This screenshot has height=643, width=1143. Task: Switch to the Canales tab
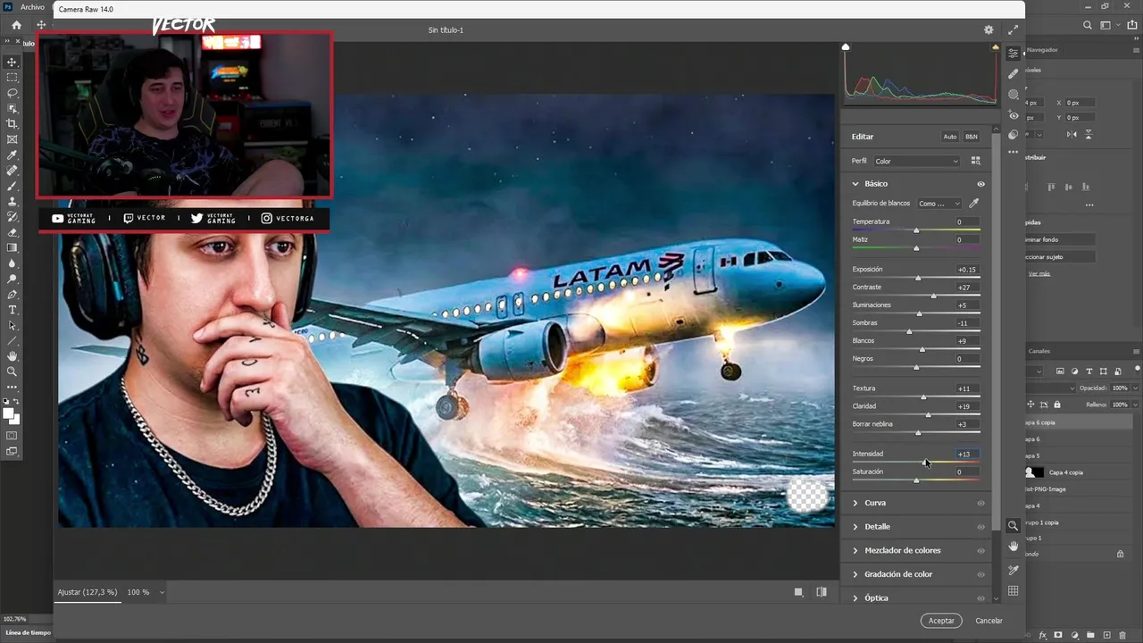(x=1039, y=351)
